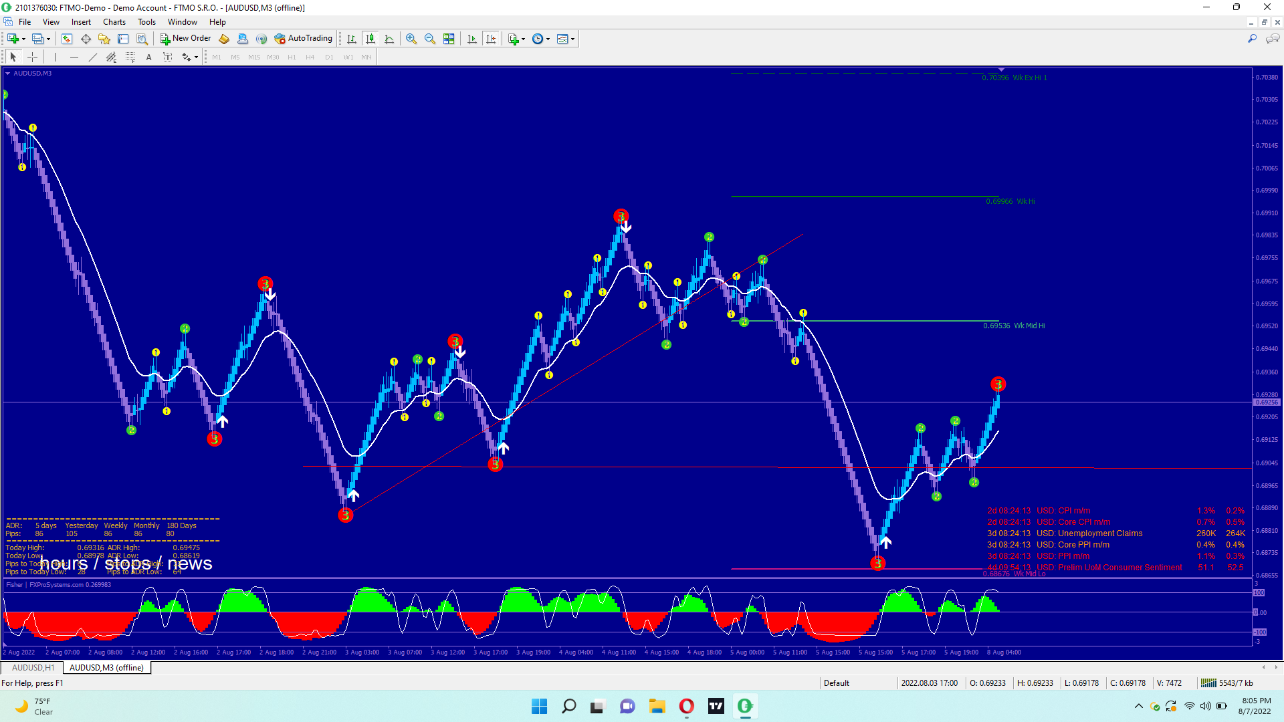
Task: Draw a trendline with the line tool
Action: tap(93, 57)
